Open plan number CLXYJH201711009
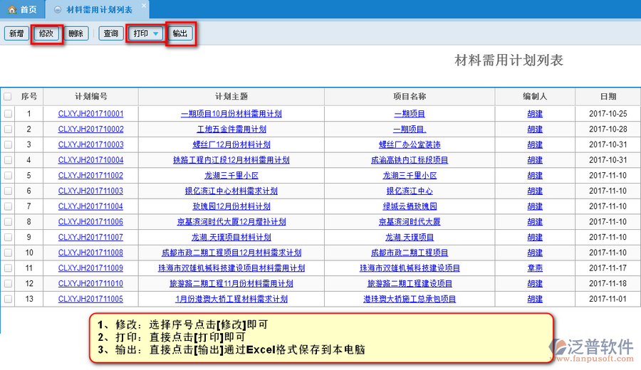Image resolution: width=641 pixels, height=370 pixels. click(x=90, y=268)
